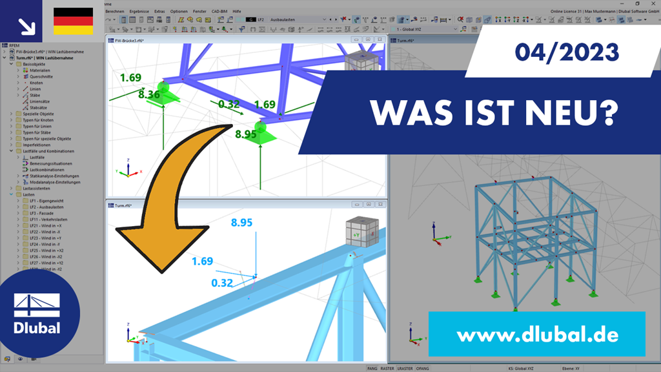The image size is (661, 372).
Task: Select Linien in the navigator tree
Action: 36,89
